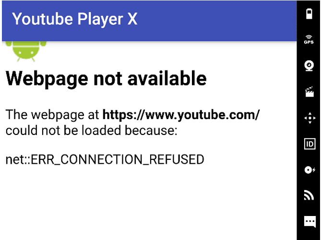
Task: Click the https://www.youtube.com/ URL text
Action: click(181, 115)
